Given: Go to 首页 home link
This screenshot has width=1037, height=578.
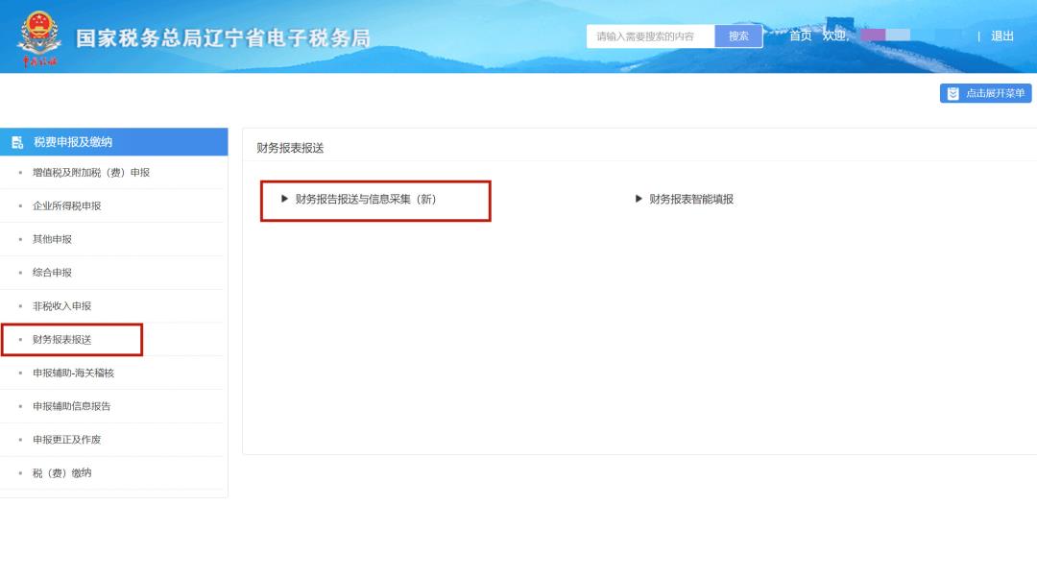Looking at the screenshot, I should tap(800, 36).
